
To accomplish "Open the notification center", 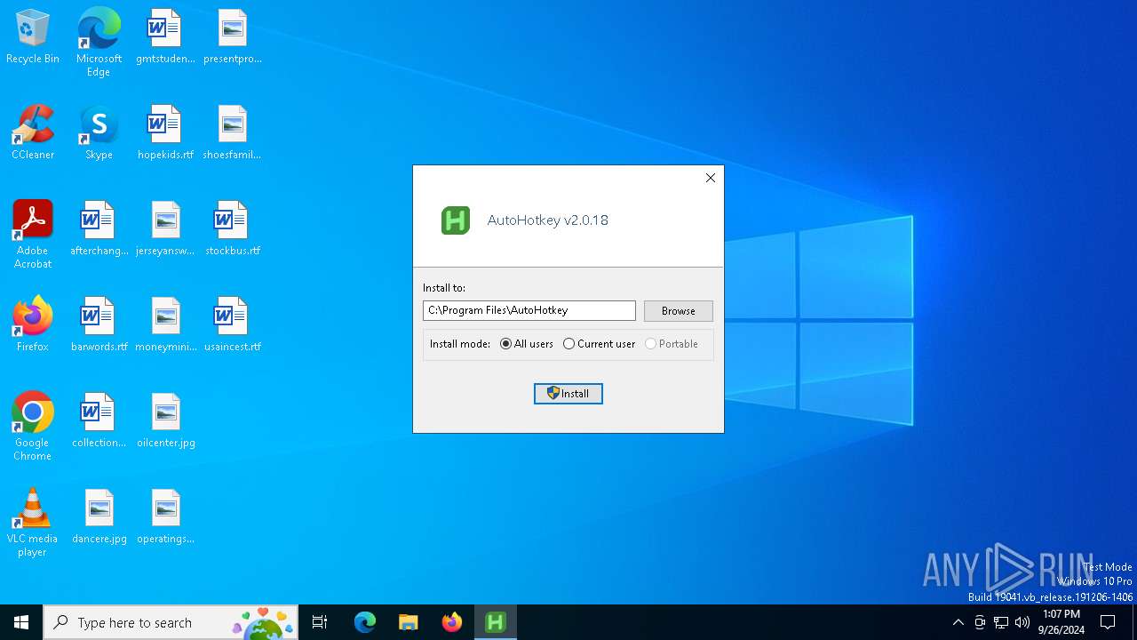I will (1108, 622).
